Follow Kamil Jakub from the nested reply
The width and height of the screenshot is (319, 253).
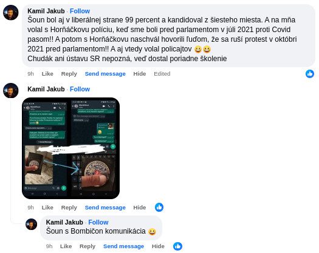click(98, 222)
